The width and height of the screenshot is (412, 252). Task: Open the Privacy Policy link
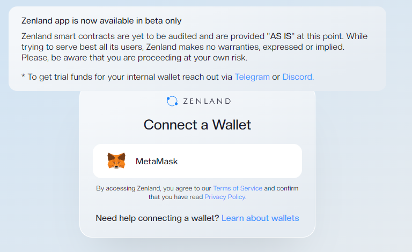pos(225,197)
